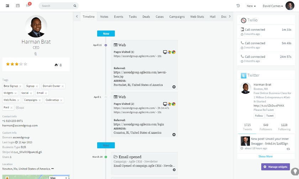The width and height of the screenshot is (299, 179).
Task: Open the David Carnes user dropdown
Action: (x=273, y=6)
